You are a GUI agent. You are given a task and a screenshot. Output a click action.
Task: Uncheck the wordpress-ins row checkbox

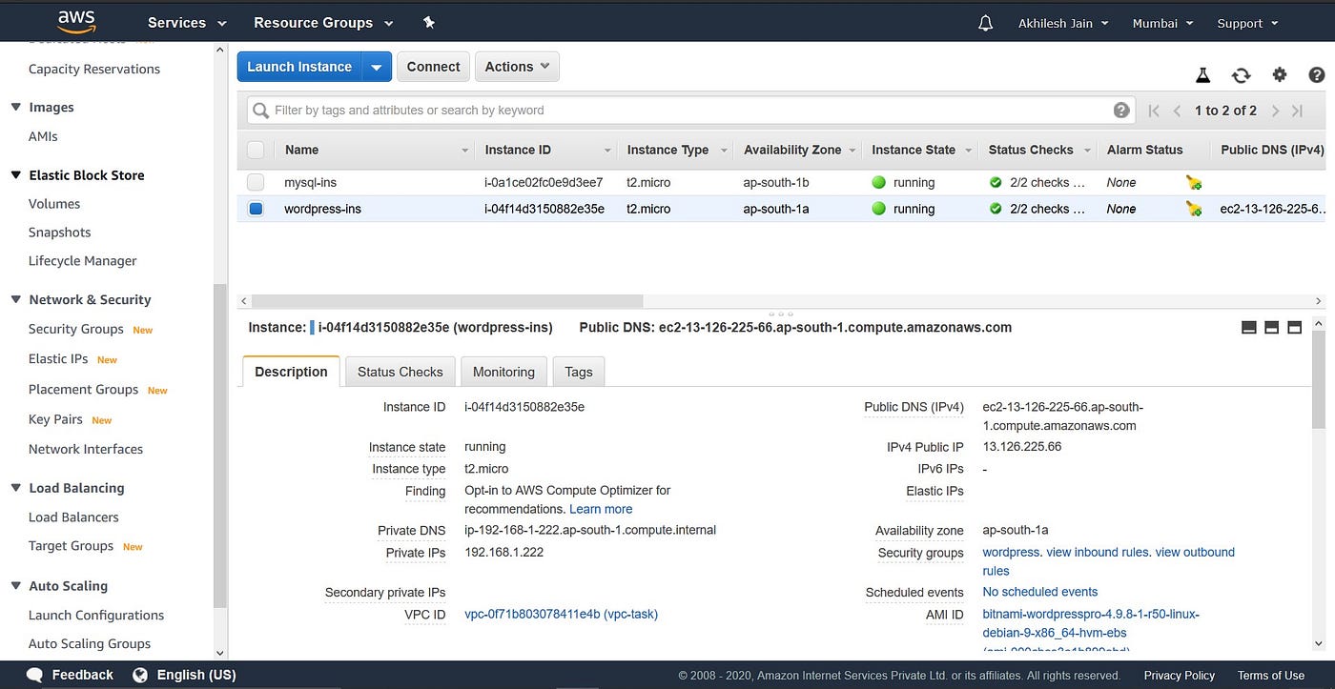[x=256, y=209]
